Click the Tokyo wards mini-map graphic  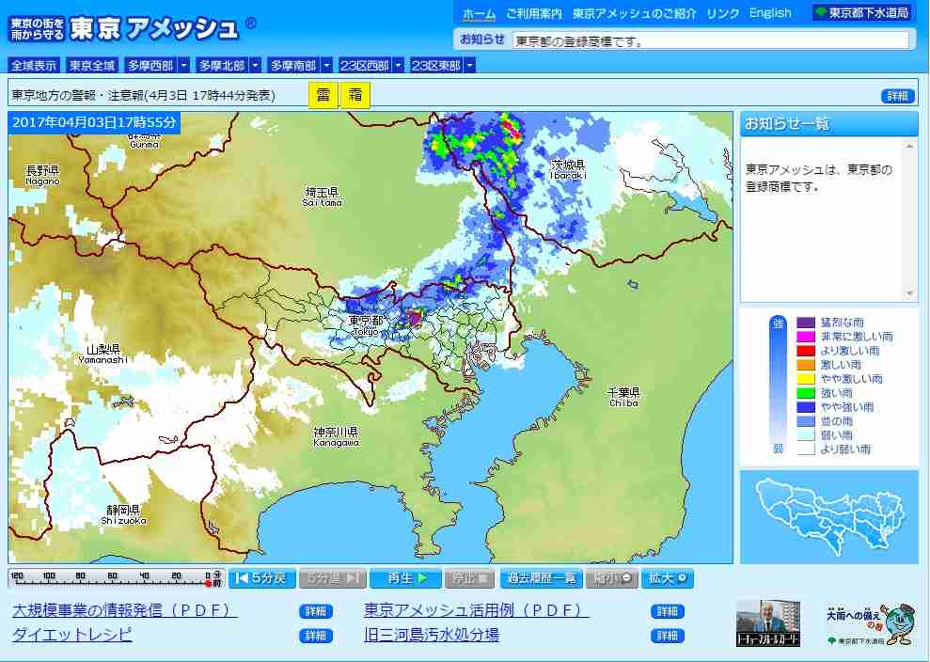pos(829,516)
